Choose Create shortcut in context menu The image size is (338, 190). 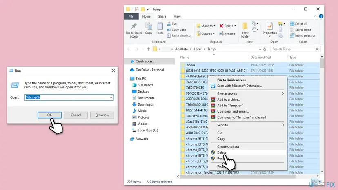(228, 147)
